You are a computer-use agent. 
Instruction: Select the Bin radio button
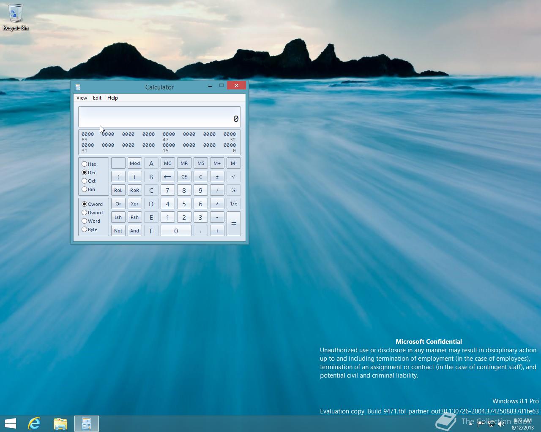coord(88,189)
